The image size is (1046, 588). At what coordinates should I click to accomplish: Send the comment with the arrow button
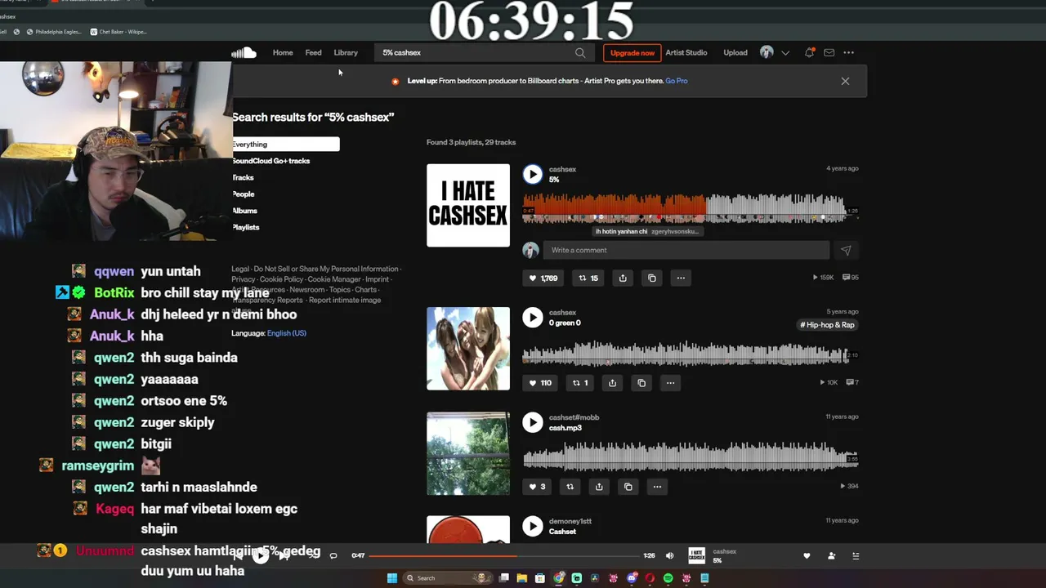846,250
